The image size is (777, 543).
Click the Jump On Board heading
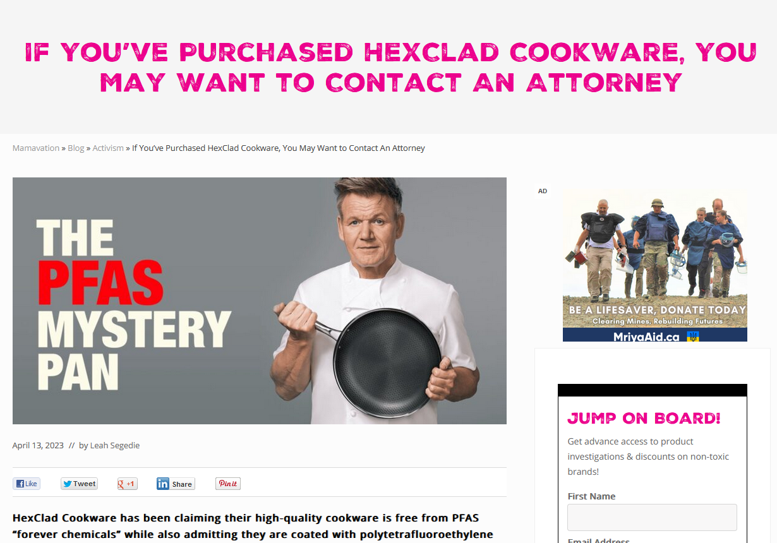(x=644, y=418)
